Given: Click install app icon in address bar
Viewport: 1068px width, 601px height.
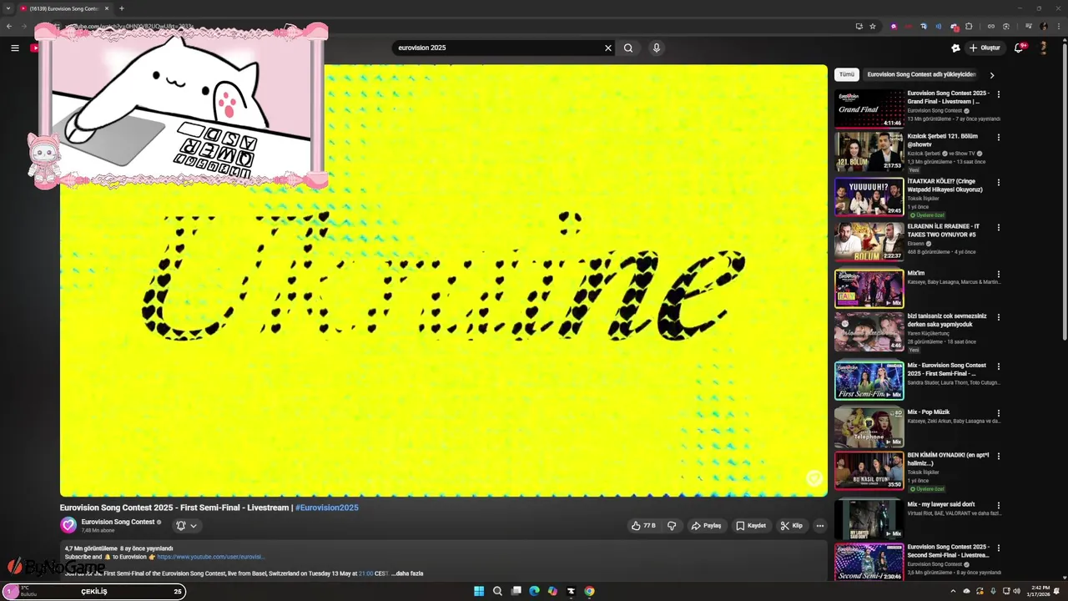Looking at the screenshot, I should 859,26.
